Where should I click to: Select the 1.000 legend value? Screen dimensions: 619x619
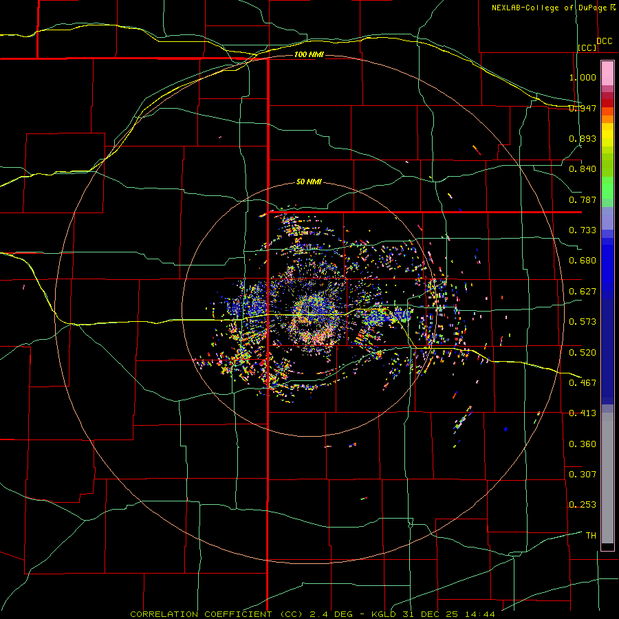pos(583,77)
